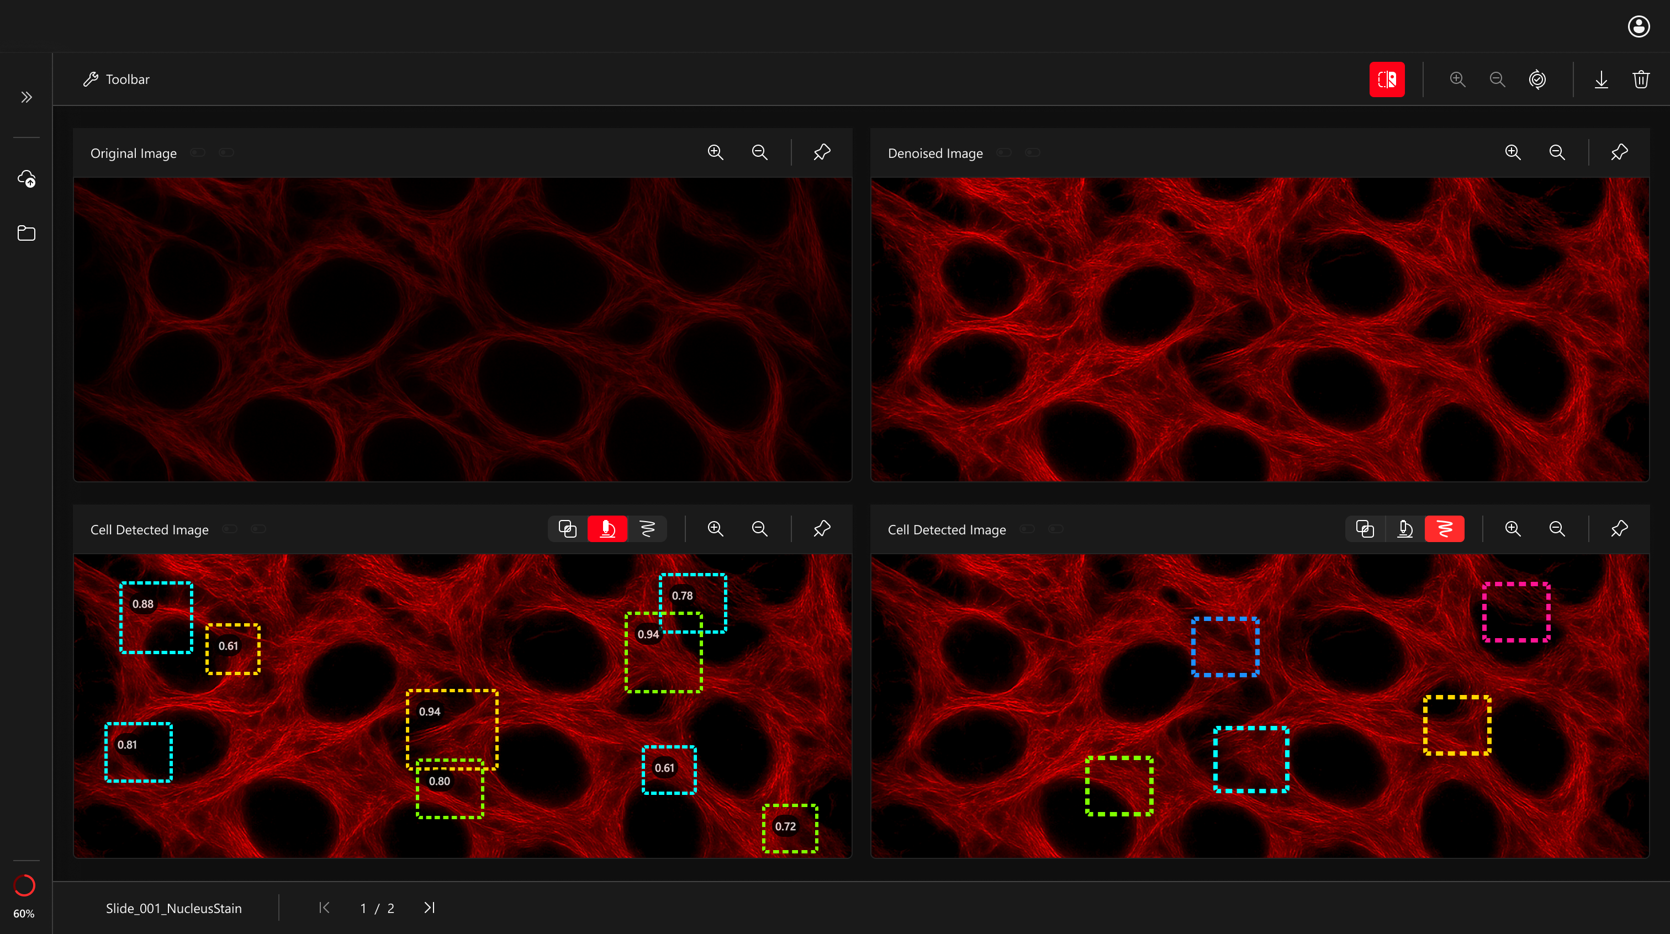1670x934 pixels.
Task: Pin the Denoised Image panel
Action: [x=1619, y=152]
